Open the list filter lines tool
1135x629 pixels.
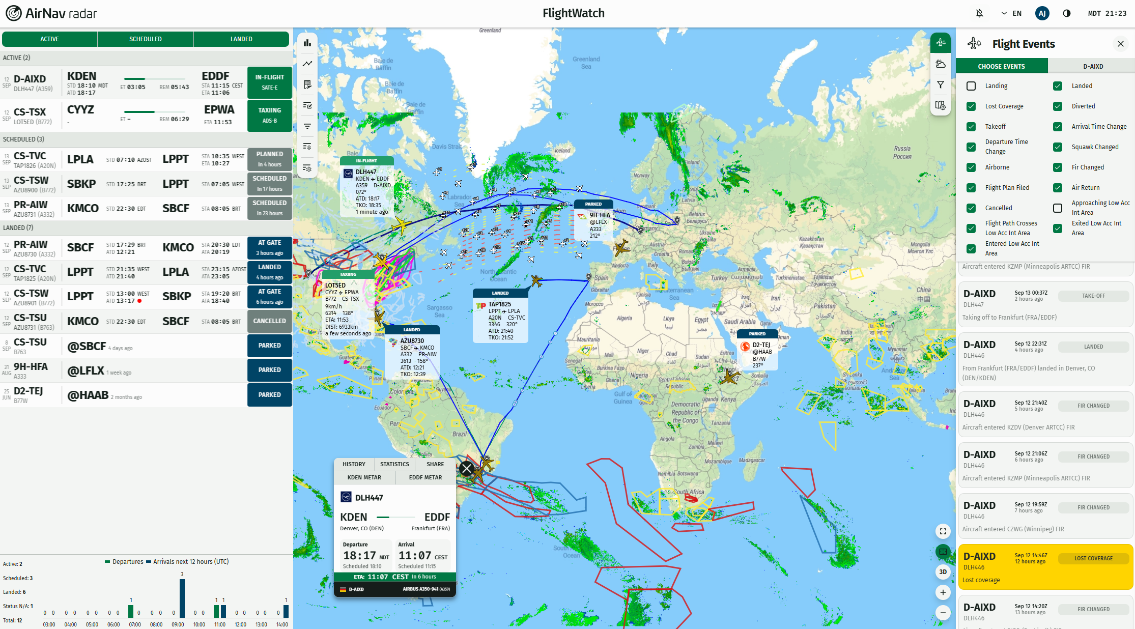[x=307, y=126]
